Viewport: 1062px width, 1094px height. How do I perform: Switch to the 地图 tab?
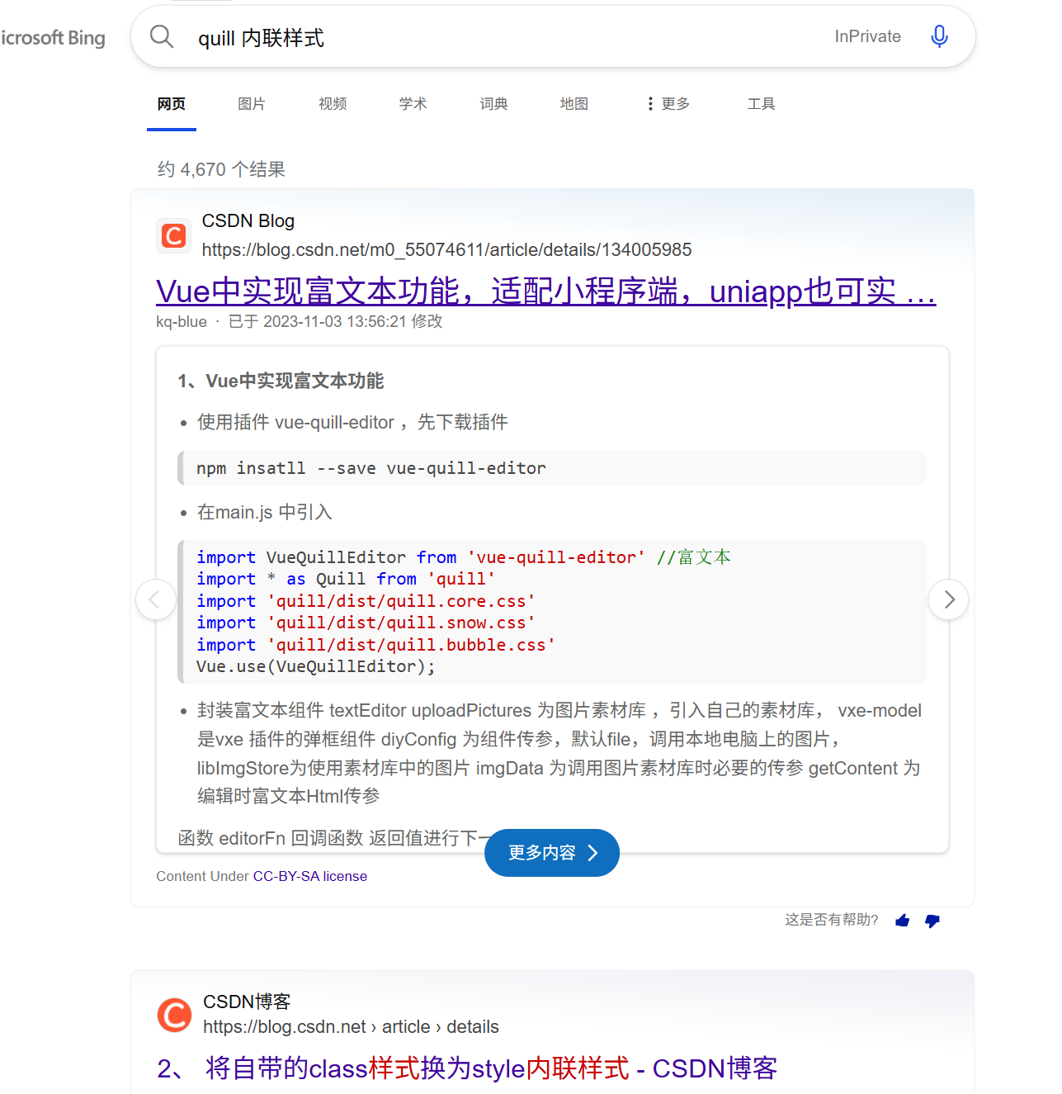574,103
